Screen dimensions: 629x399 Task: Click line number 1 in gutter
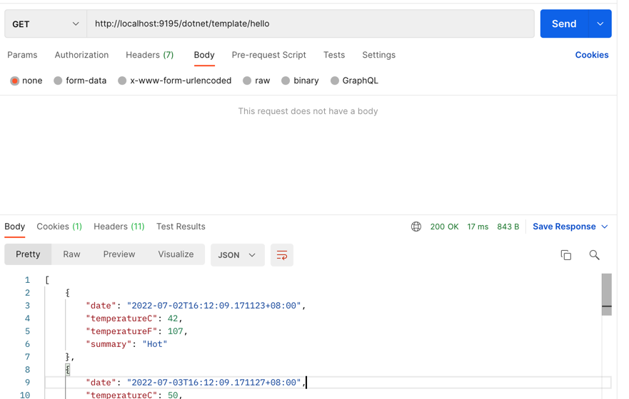coord(27,280)
